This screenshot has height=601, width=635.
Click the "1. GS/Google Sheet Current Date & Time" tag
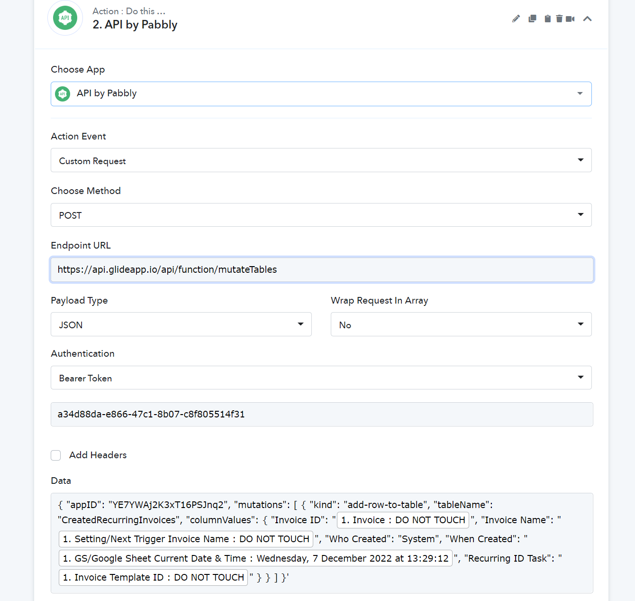(x=255, y=558)
